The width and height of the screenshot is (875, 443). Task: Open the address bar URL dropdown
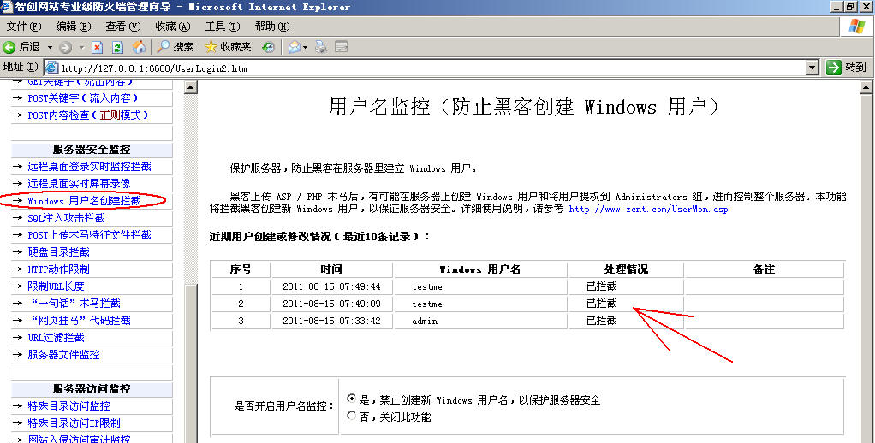[812, 68]
